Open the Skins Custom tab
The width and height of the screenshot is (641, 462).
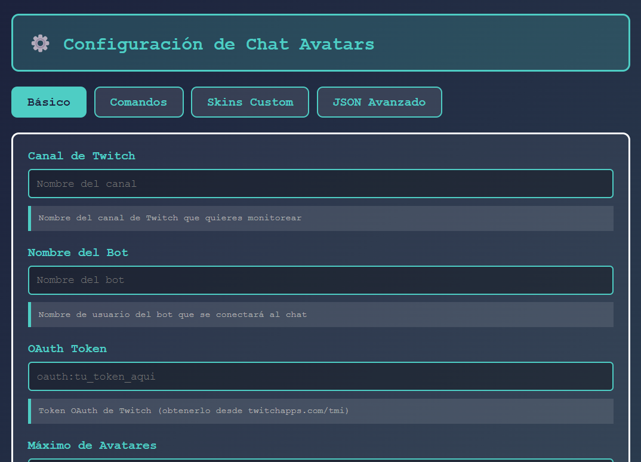pos(250,102)
